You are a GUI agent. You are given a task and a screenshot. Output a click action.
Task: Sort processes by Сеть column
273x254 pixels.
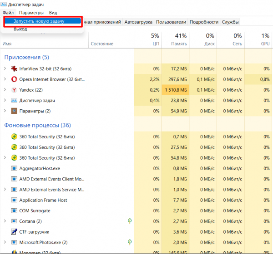click(x=231, y=40)
